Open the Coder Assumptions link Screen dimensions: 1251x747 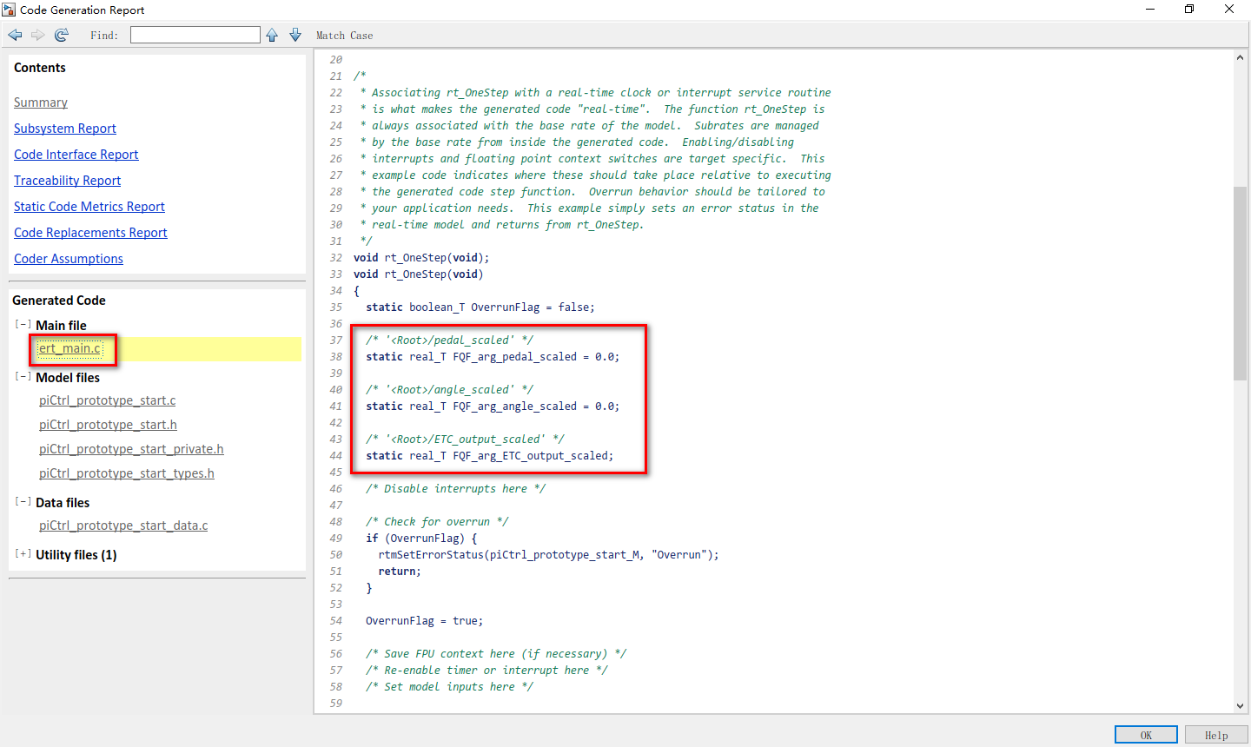[x=69, y=259]
